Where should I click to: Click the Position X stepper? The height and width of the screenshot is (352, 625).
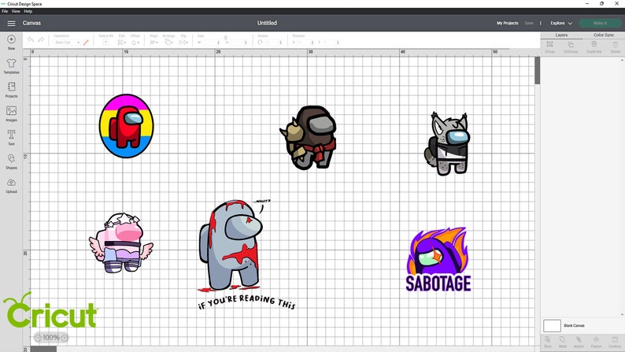click(x=312, y=43)
